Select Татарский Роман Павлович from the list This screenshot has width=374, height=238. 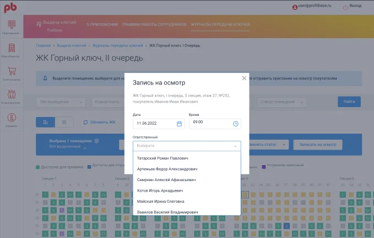(x=163, y=158)
